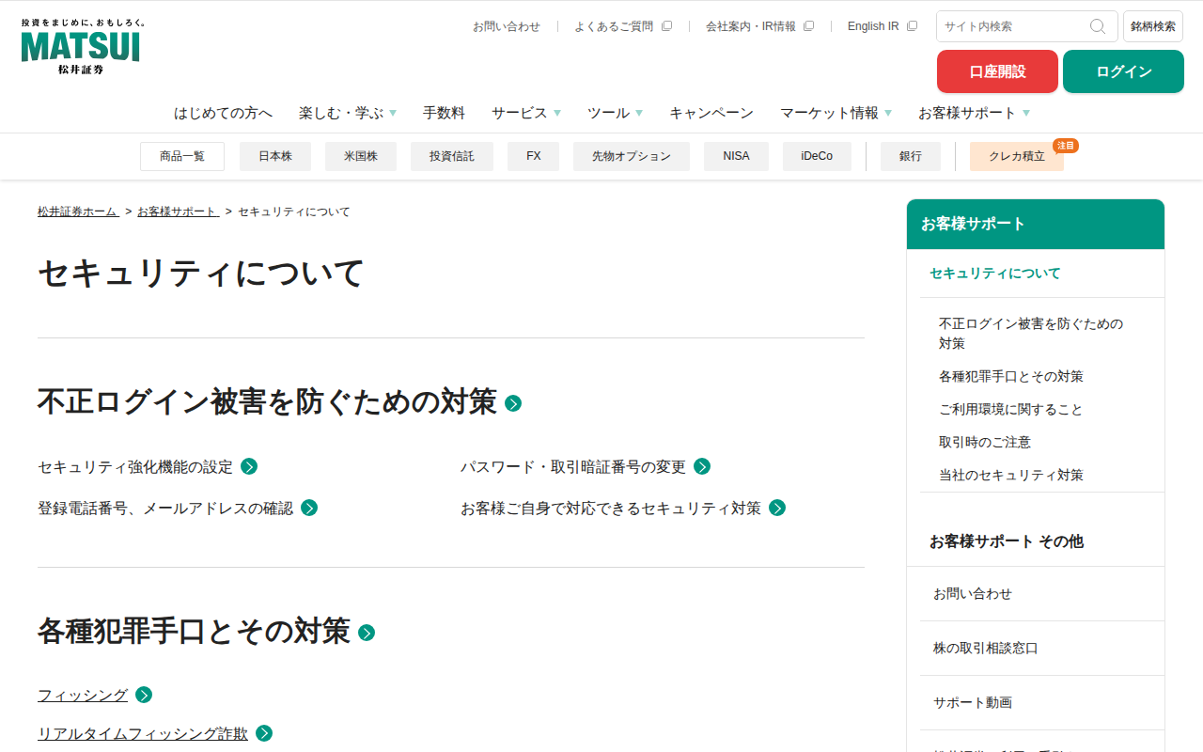Select the 米国株 product tab
The image size is (1203, 752).
[x=361, y=156]
